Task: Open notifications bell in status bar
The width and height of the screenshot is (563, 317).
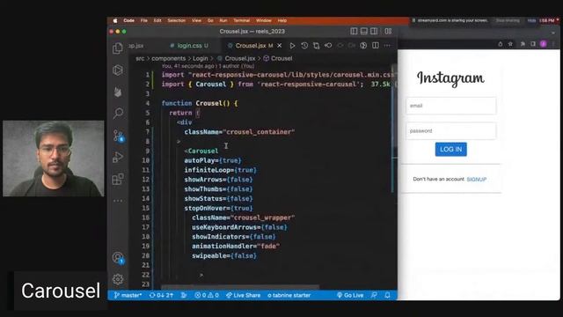Action: (387, 296)
